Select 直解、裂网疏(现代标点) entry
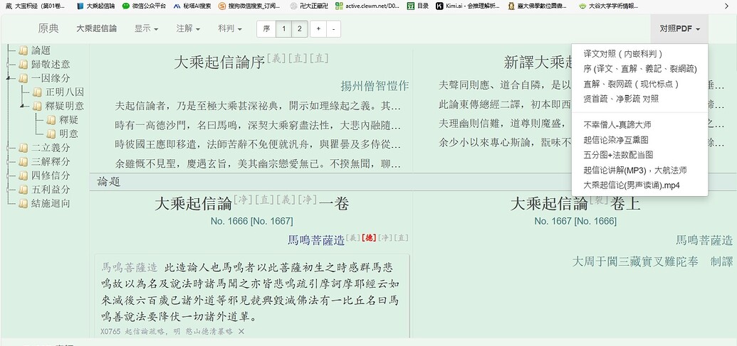Viewport: 737px width, 346px height. click(x=639, y=84)
